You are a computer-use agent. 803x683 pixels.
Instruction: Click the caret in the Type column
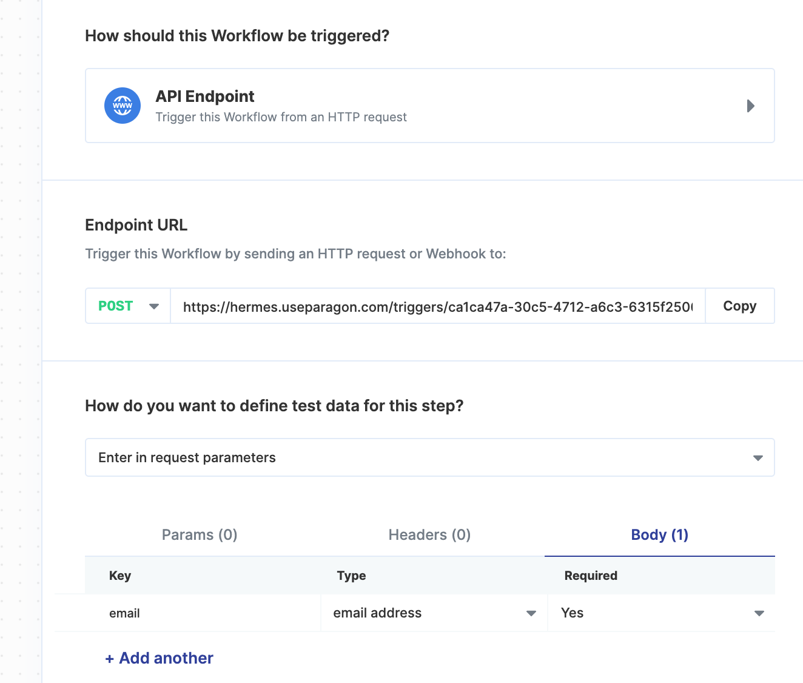pyautogui.click(x=531, y=613)
